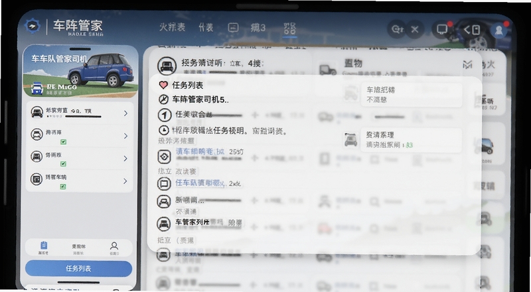
Task: Open the notification screen icon with red dot
Action: point(443,29)
